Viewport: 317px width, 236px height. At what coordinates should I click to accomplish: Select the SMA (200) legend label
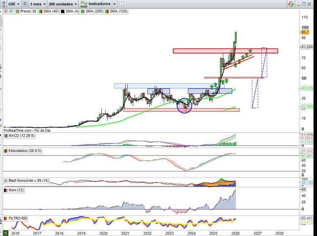pyautogui.click(x=93, y=11)
